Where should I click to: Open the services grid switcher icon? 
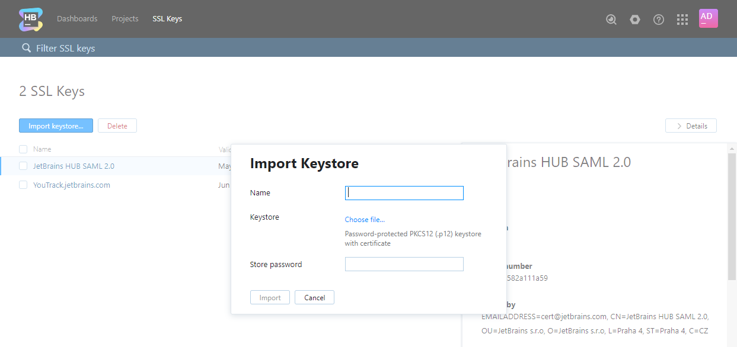pyautogui.click(x=682, y=19)
